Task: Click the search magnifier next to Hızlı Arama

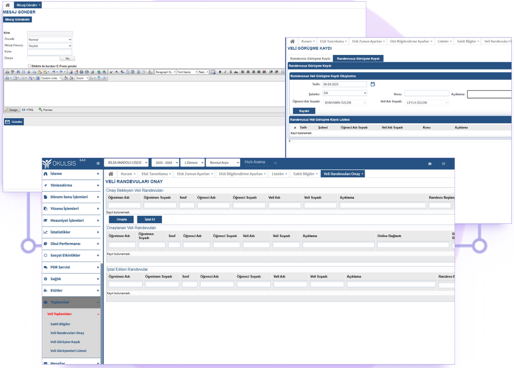Action: click(x=275, y=163)
